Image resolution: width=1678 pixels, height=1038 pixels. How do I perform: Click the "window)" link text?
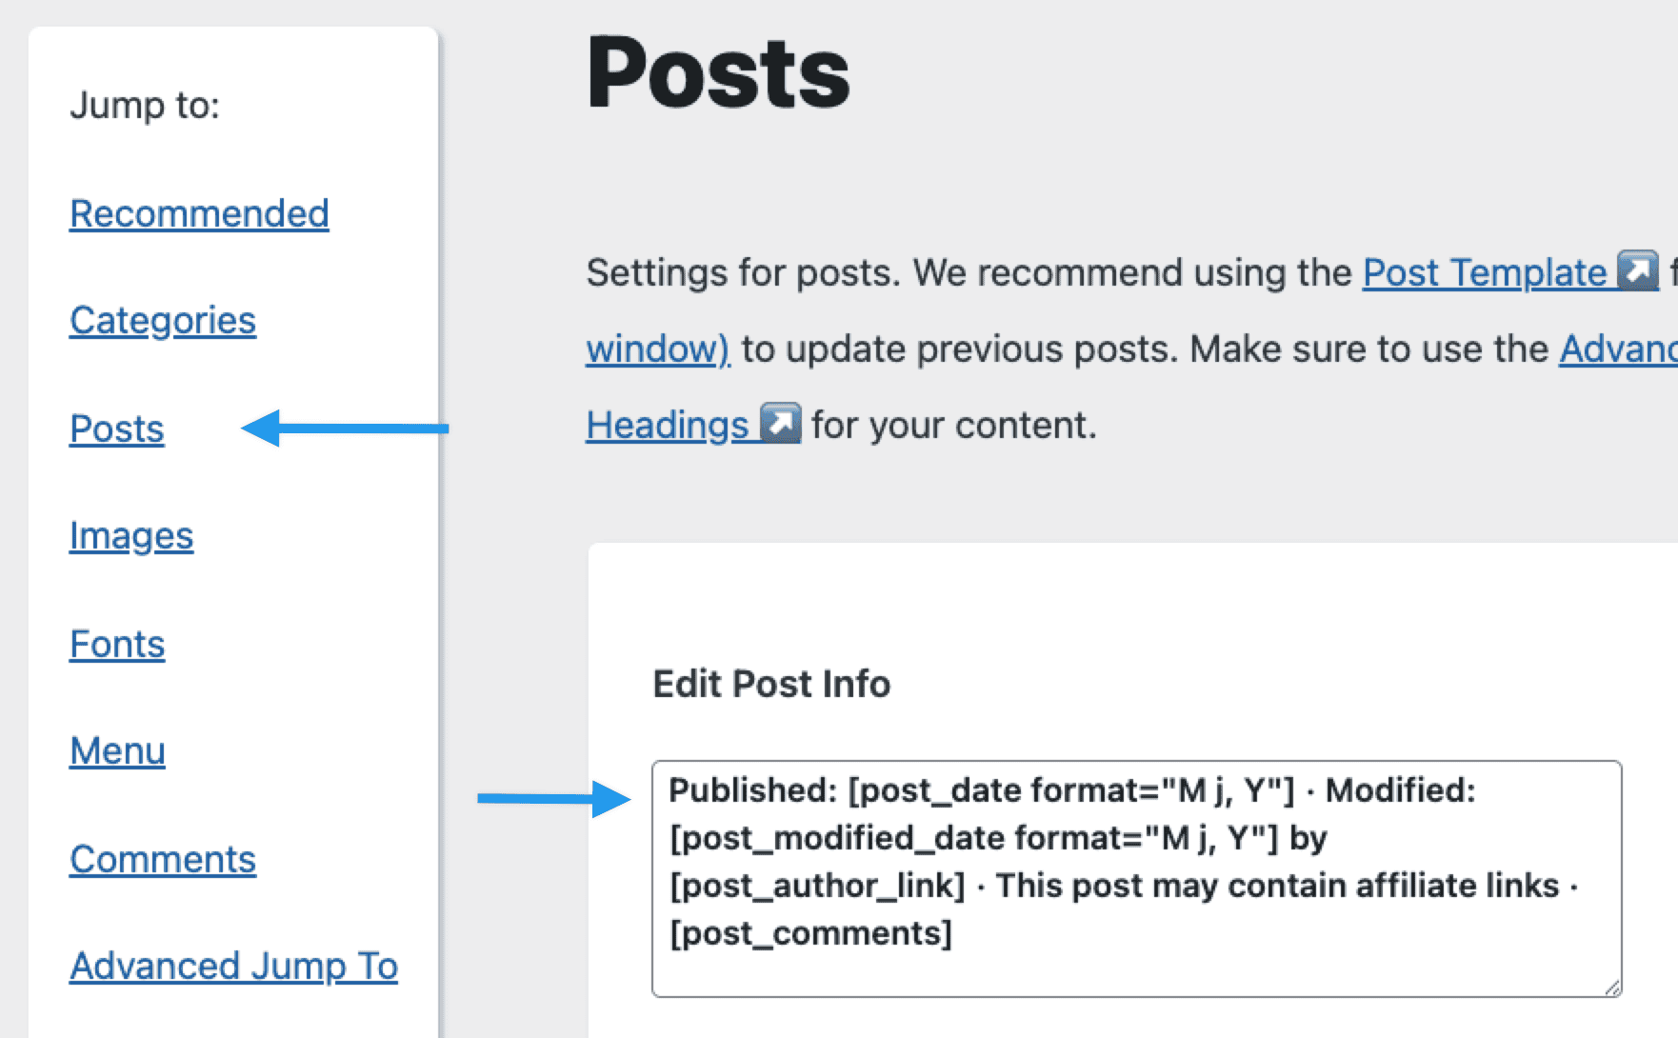657,349
